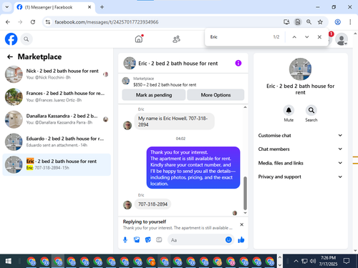Open Chrome profile icon

click(337, 22)
